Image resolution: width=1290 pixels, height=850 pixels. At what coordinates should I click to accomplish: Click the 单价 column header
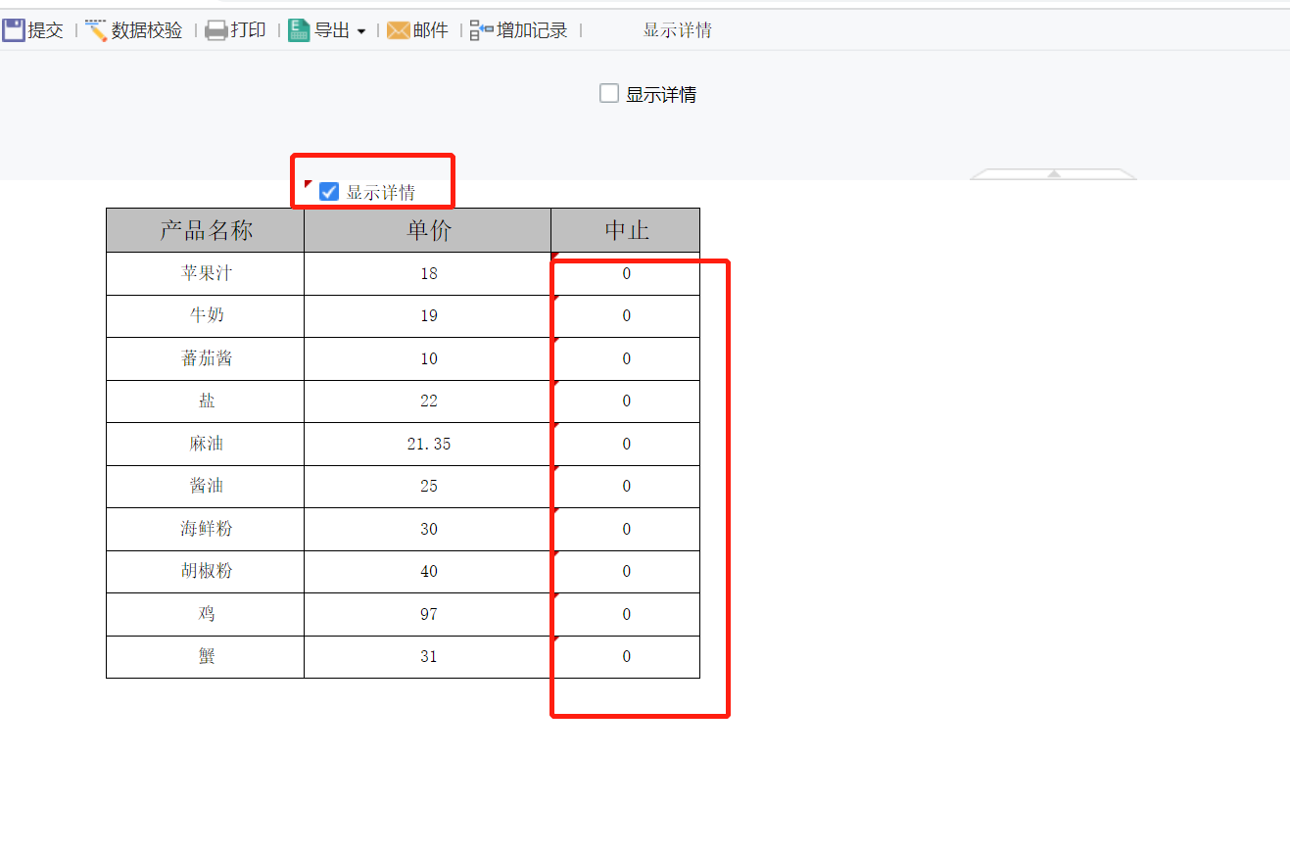(x=428, y=230)
